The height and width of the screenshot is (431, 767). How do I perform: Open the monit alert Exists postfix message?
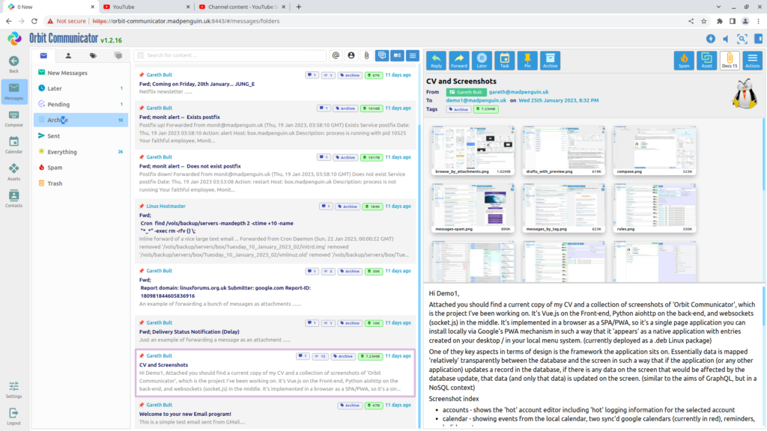point(276,124)
